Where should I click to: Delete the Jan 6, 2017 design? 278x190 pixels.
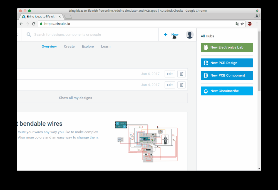pos(182,74)
